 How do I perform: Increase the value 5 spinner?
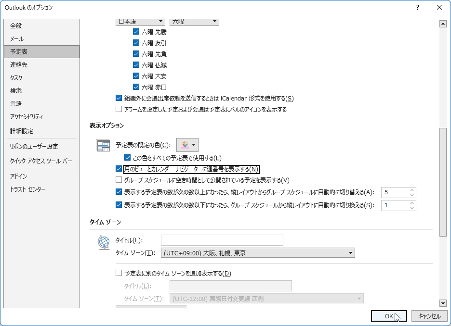[x=412, y=190]
